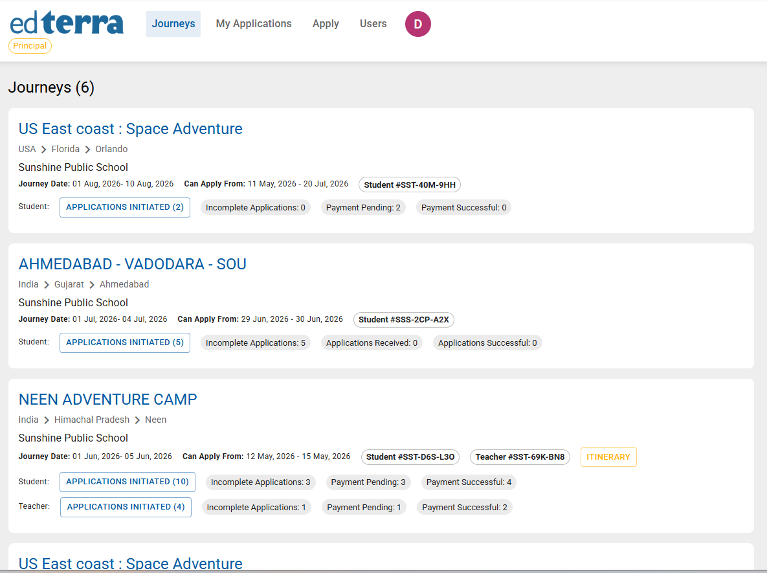Click Payment Successful: 4 chip

click(469, 482)
